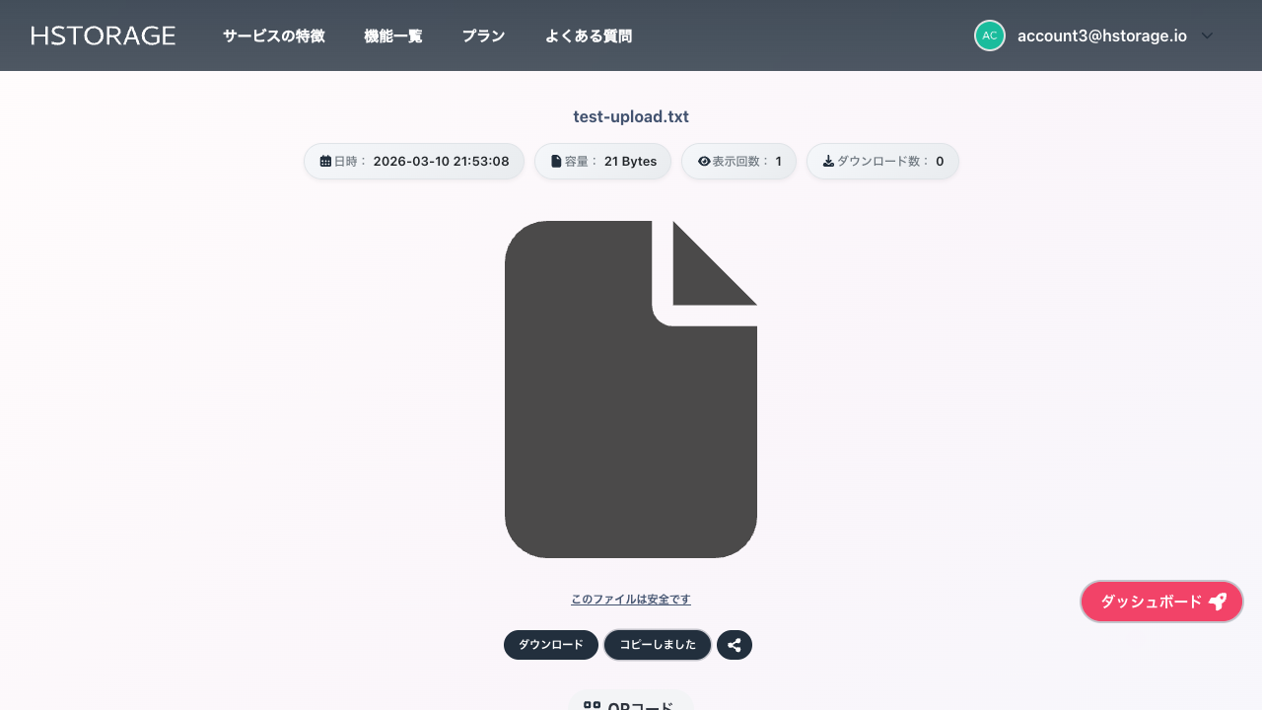Image resolution: width=1262 pixels, height=710 pixels.
Task: Click the large file preview icon
Action: click(631, 390)
